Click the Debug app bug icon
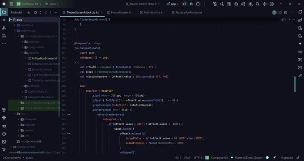Image resolution: width=304 pixels, height=161 pixels. 191,4
